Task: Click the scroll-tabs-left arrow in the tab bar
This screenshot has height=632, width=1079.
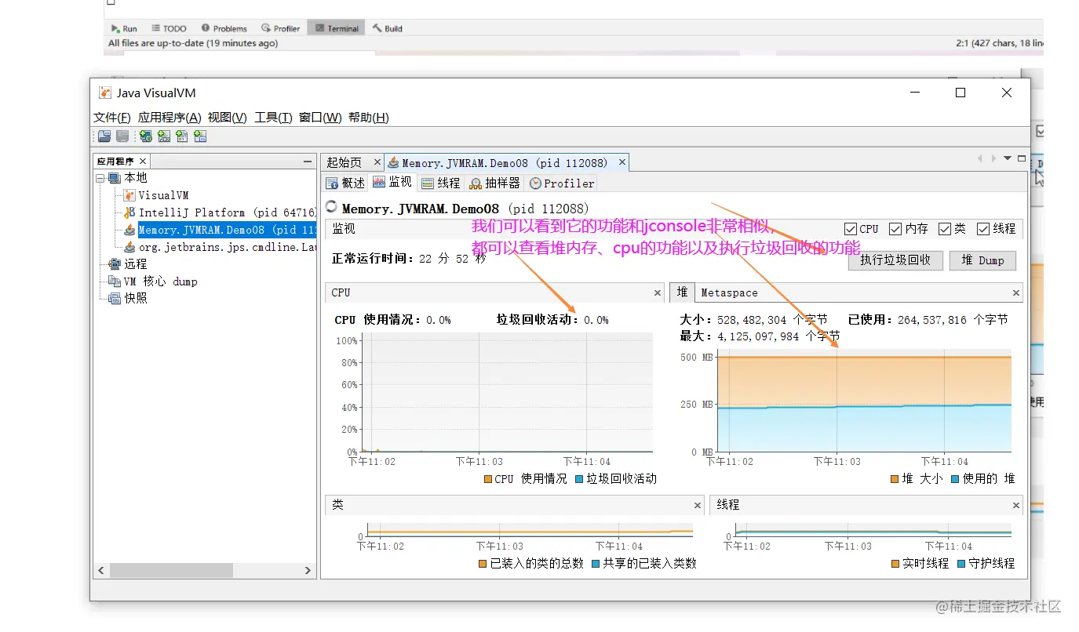Action: click(980, 158)
